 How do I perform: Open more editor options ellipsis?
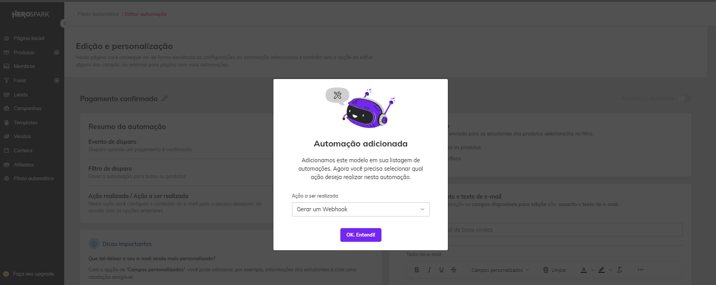tap(641, 270)
